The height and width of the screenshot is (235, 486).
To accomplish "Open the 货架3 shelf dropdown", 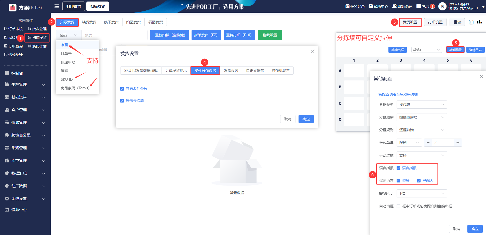I will click(426, 50).
